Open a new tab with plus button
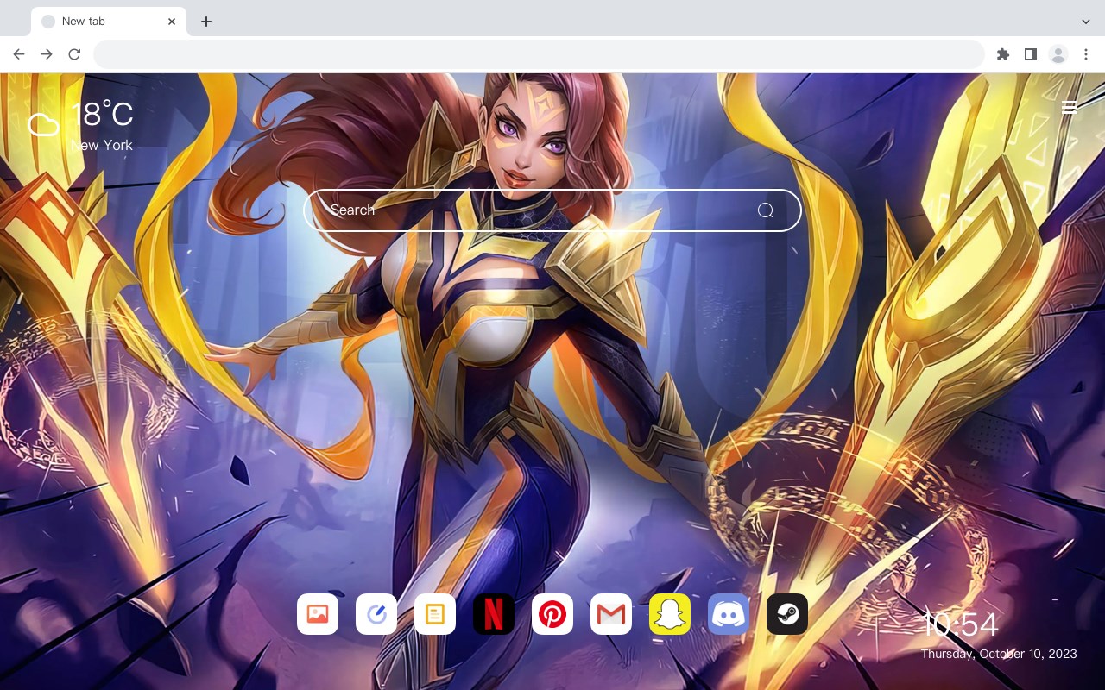This screenshot has width=1105, height=690. [205, 22]
